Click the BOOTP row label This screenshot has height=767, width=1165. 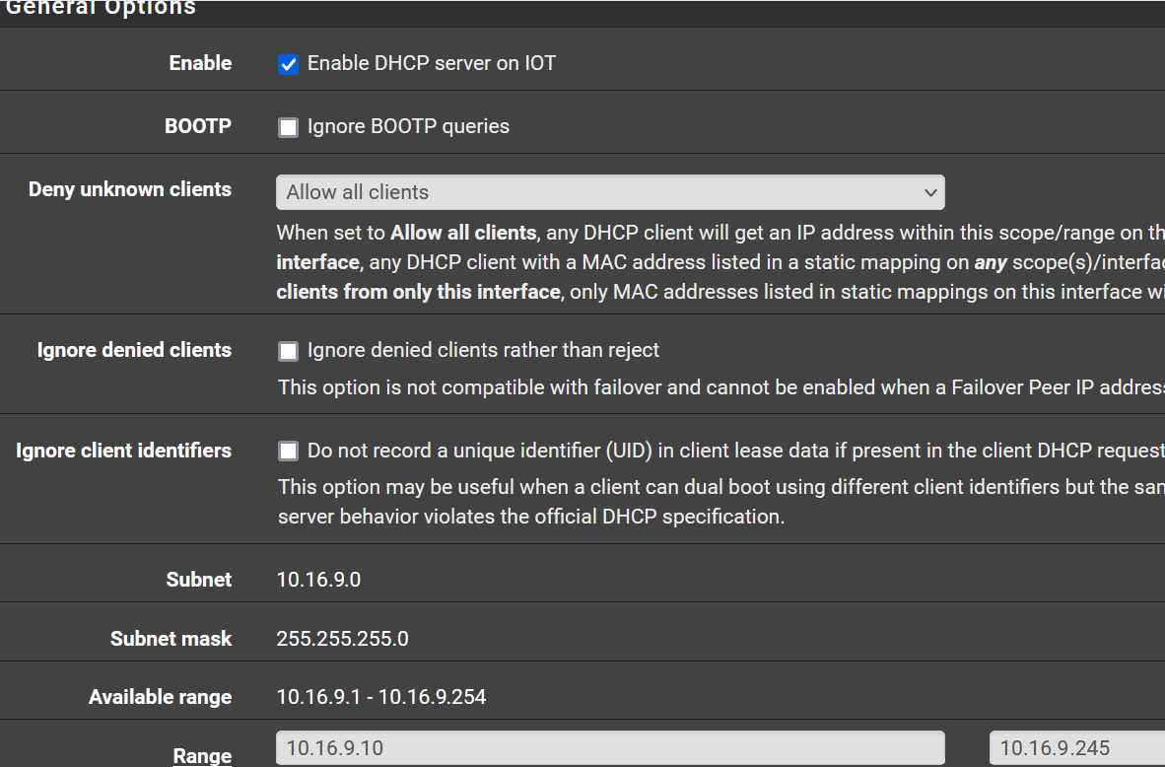pyautogui.click(x=197, y=126)
